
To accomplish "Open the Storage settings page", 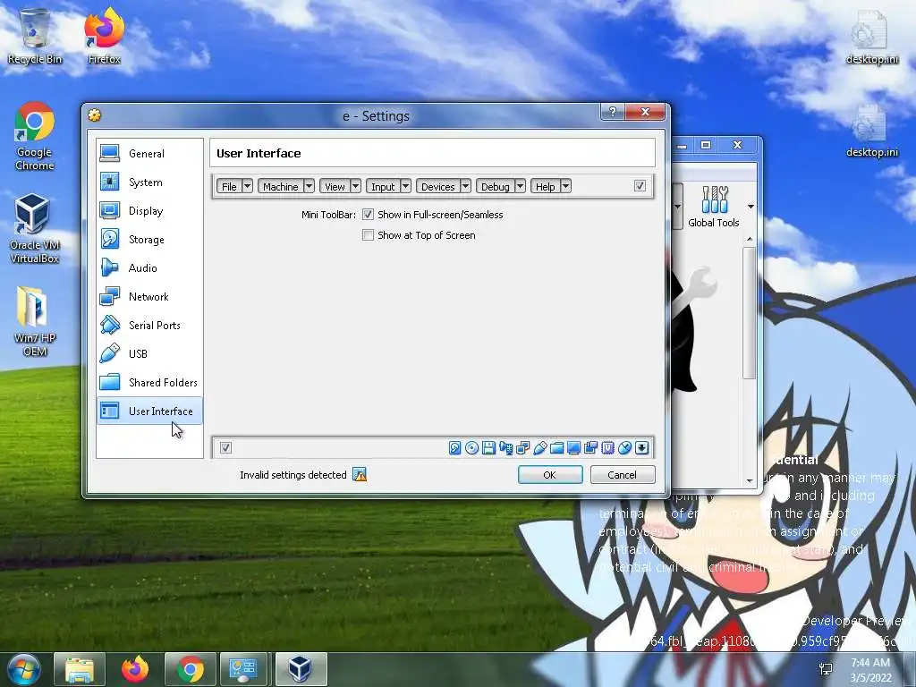I will 149,240.
